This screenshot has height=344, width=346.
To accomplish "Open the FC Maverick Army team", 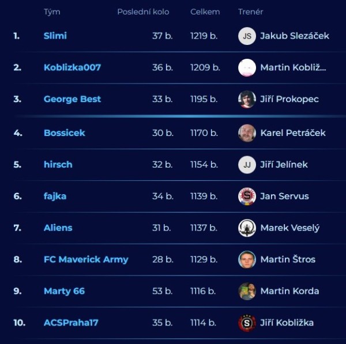I will (x=86, y=259).
